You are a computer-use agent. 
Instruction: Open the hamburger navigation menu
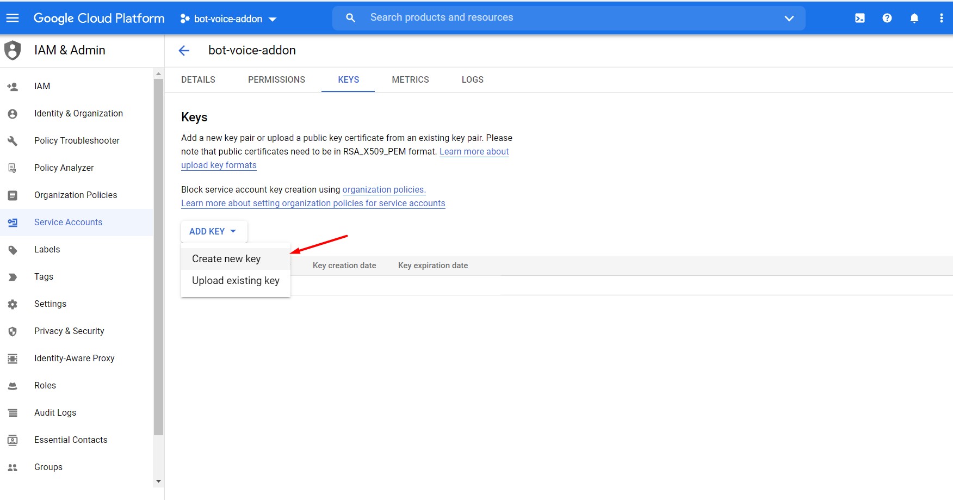pos(13,18)
